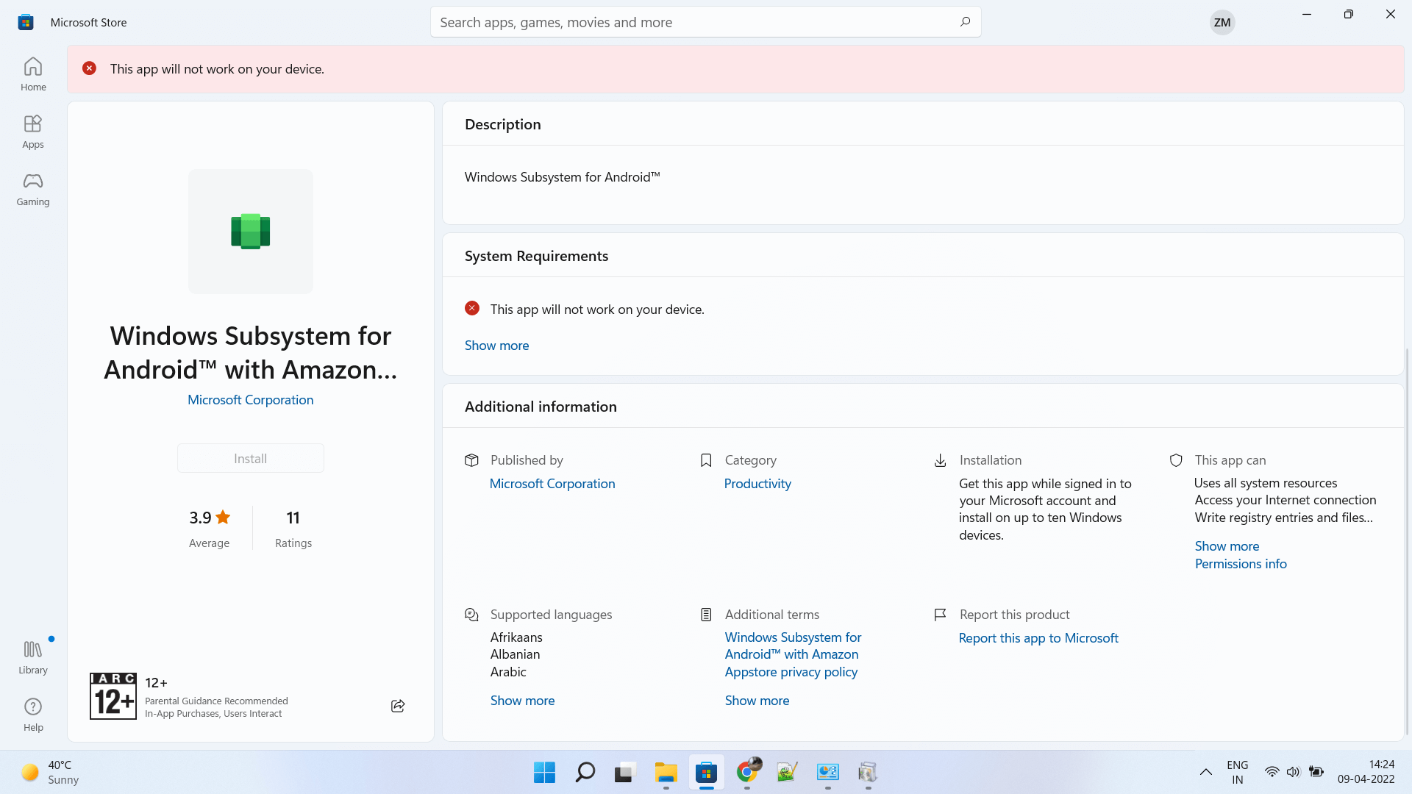Click the Microsoft Store logo icon
The height and width of the screenshot is (794, 1412).
25,21
